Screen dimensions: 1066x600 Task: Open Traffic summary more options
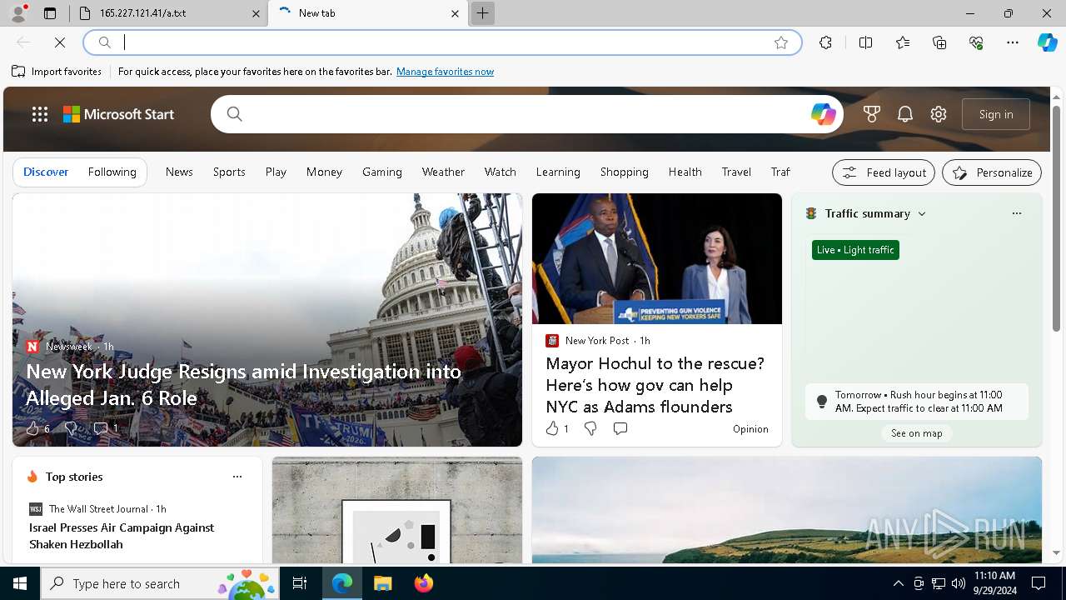tap(1016, 213)
